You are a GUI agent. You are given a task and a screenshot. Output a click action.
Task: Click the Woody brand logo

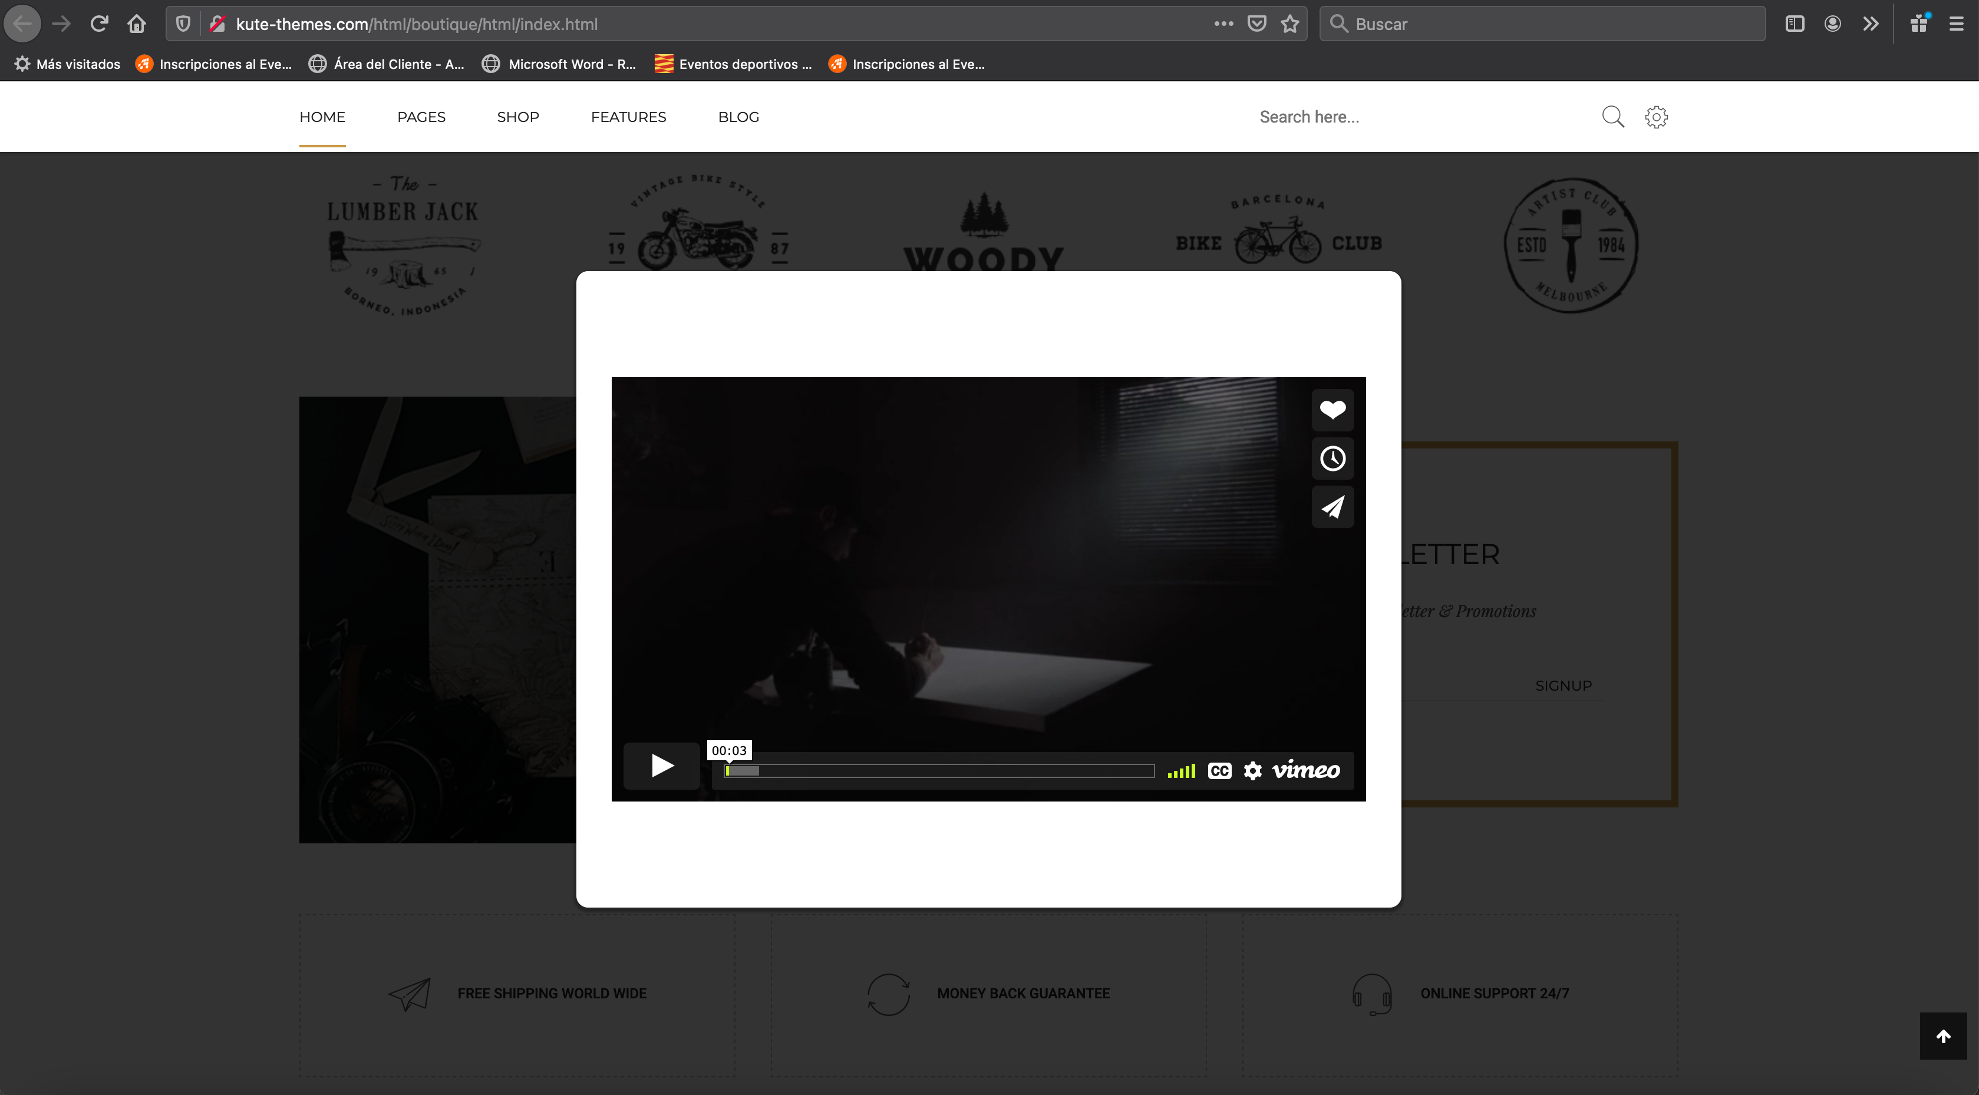pyautogui.click(x=984, y=230)
